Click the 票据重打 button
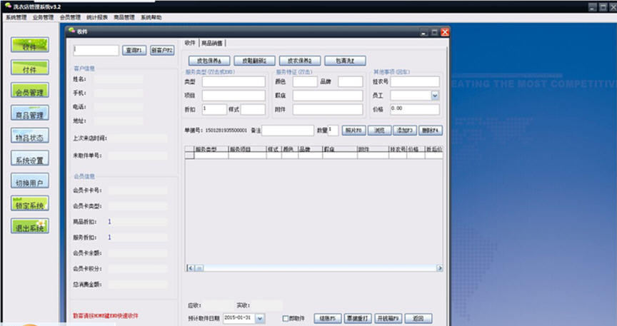 tap(358, 319)
